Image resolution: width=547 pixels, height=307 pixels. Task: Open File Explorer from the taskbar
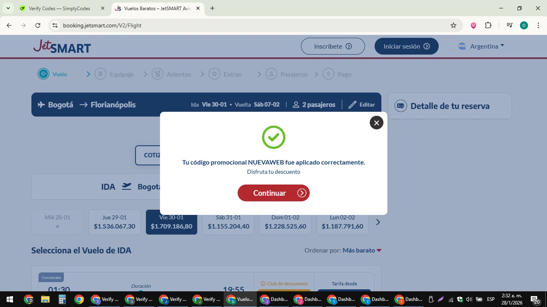45,299
